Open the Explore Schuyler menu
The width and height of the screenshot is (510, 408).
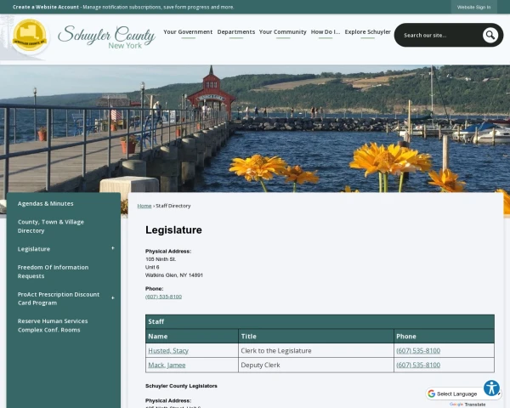(x=367, y=32)
